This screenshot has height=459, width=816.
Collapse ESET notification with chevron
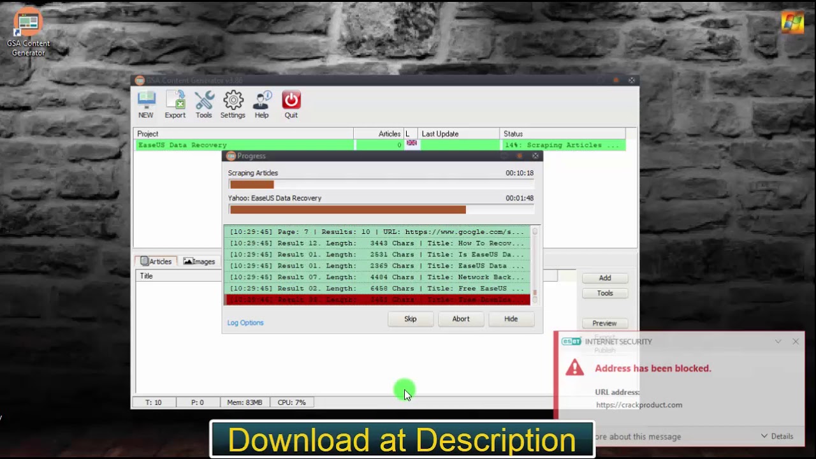coord(778,342)
